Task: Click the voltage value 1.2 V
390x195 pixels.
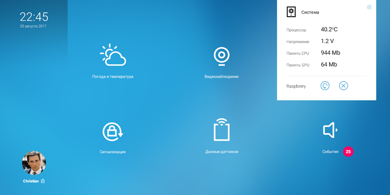Action: point(327,41)
